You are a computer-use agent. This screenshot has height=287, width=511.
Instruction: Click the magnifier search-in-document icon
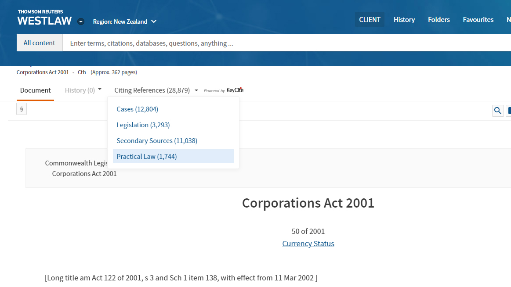coord(497,111)
